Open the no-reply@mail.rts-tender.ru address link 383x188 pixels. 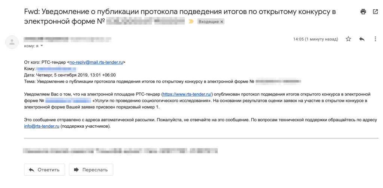97,62
